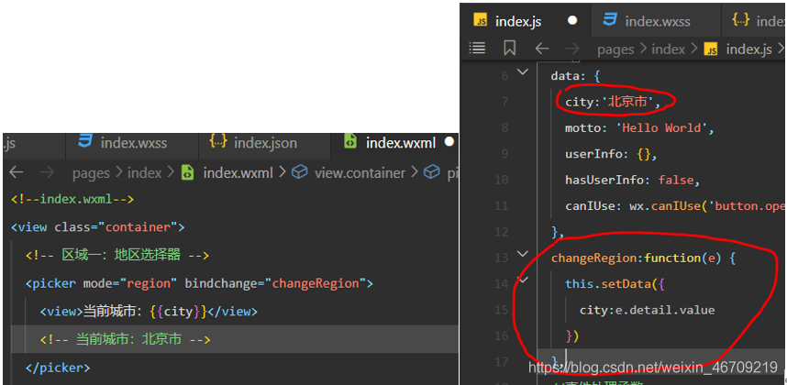The width and height of the screenshot is (787, 385).
Task: Click the JS file icon on index.js tab
Action: click(x=481, y=21)
